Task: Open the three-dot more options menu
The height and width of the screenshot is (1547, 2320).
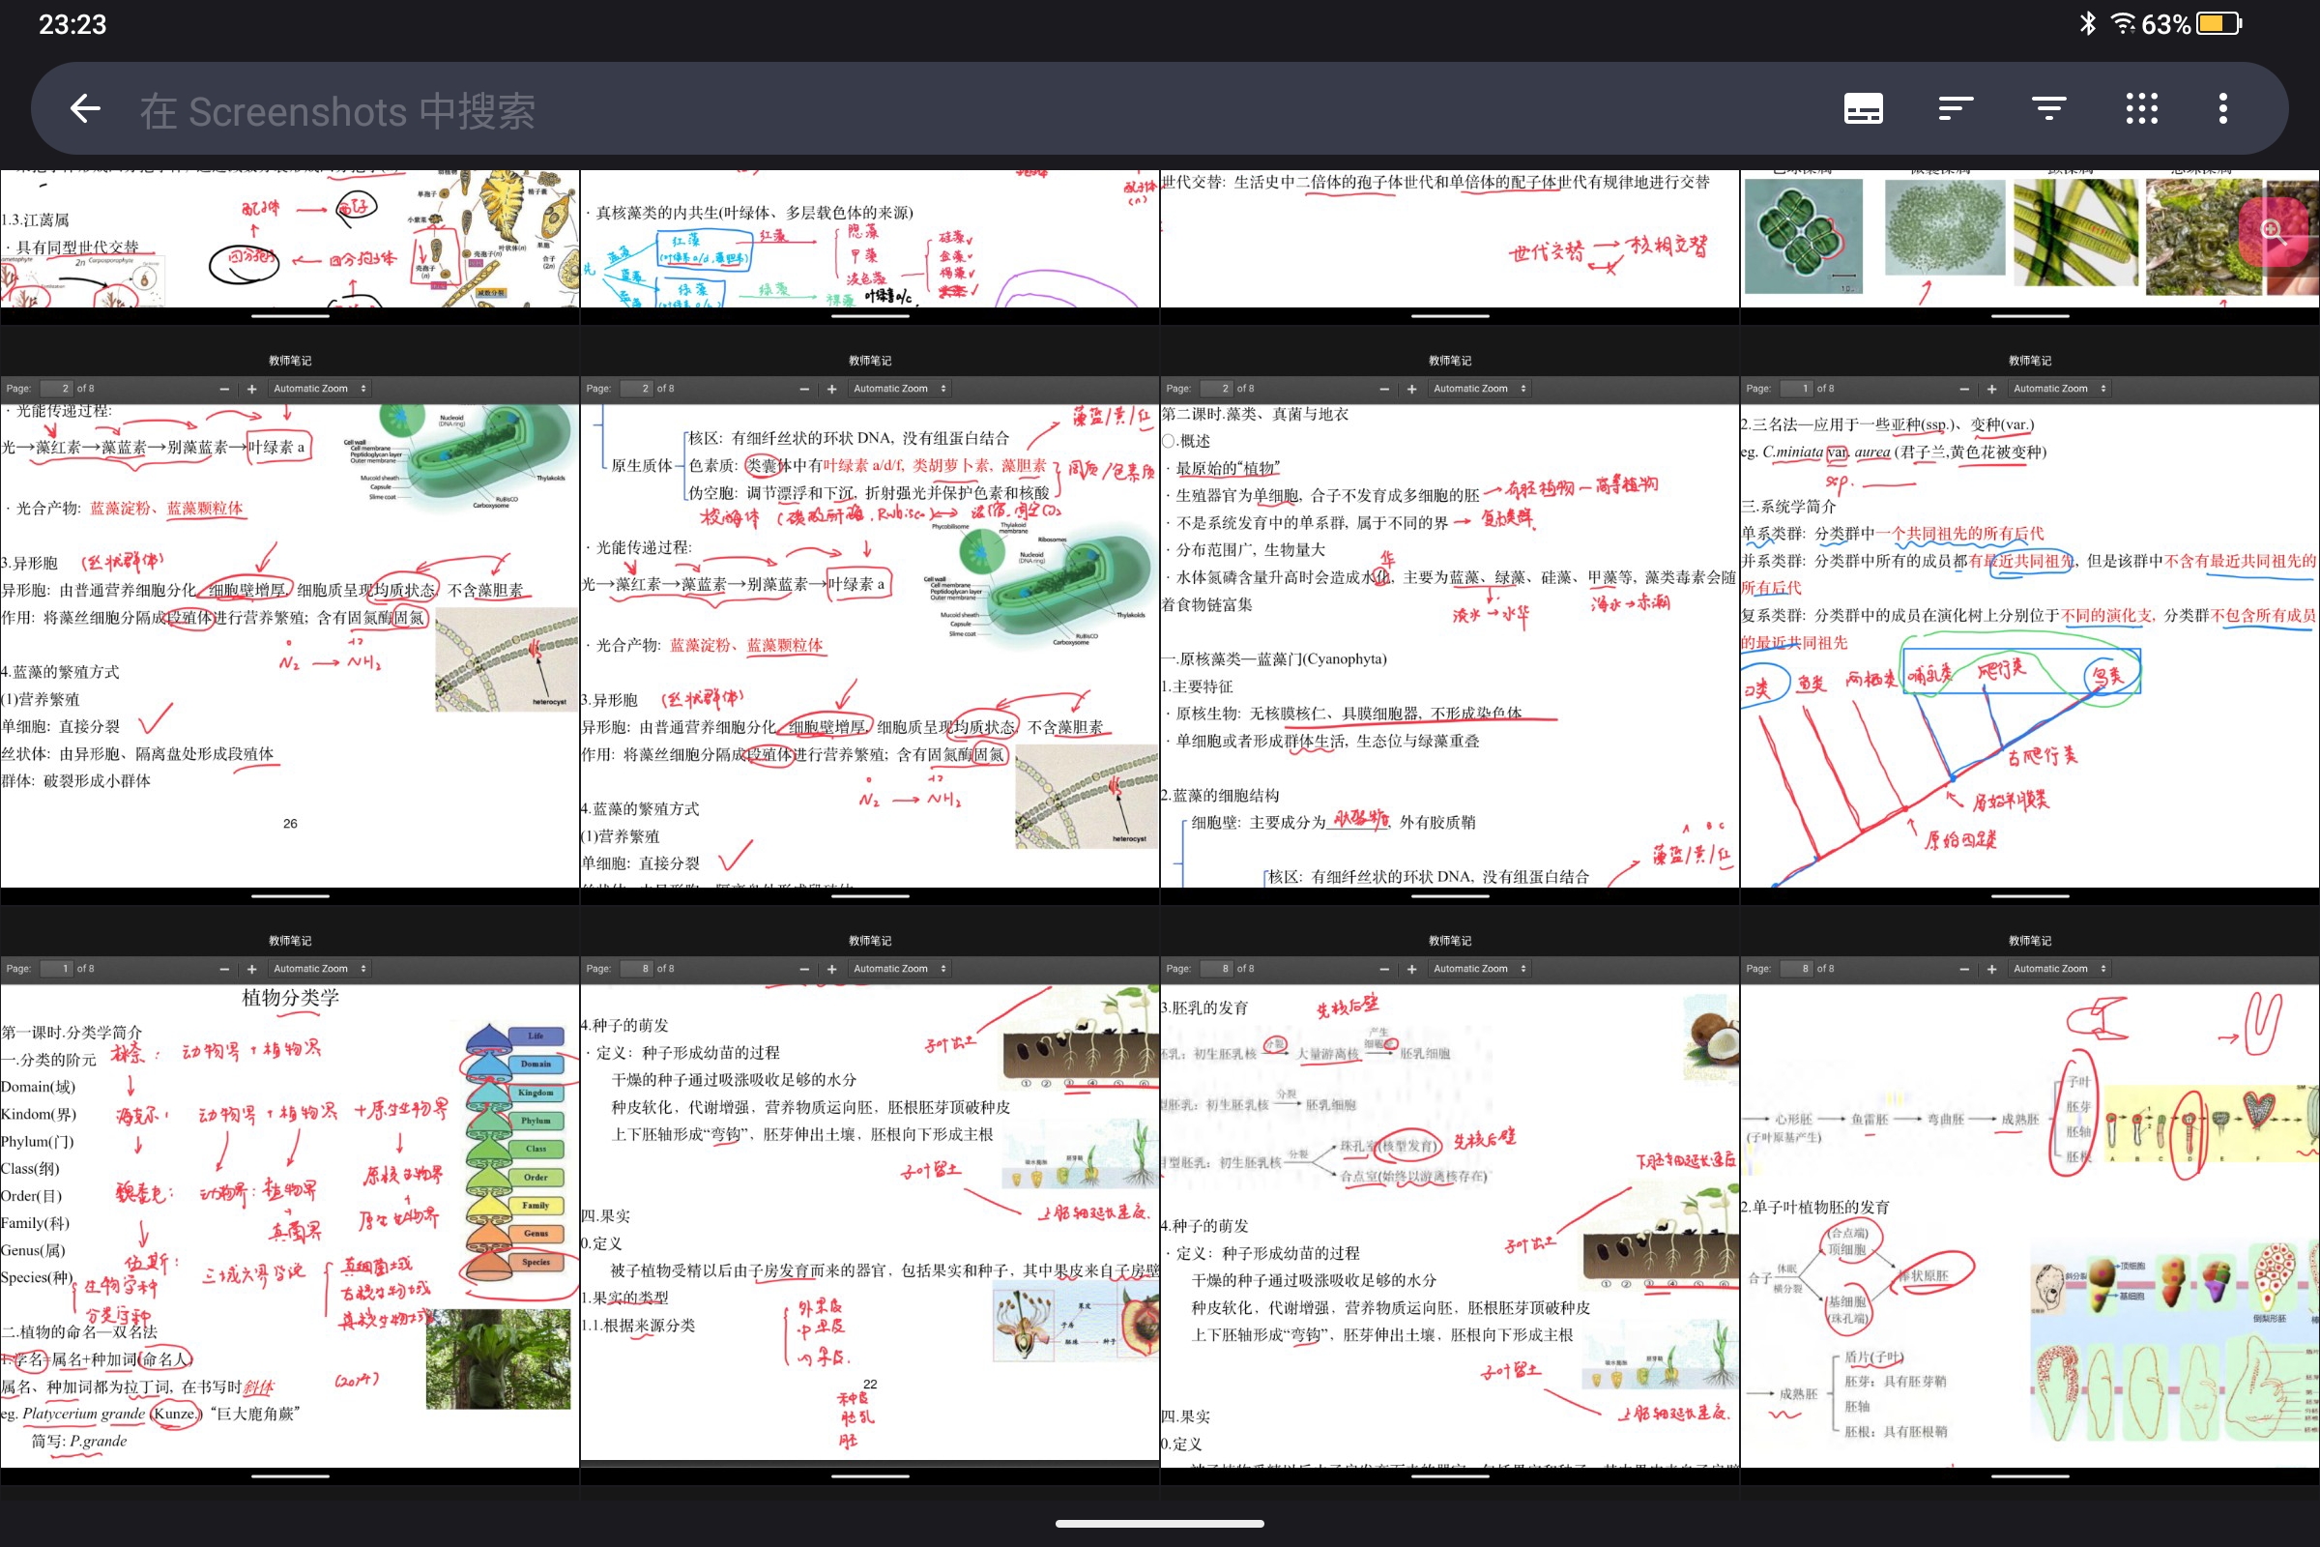Action: [x=2223, y=108]
